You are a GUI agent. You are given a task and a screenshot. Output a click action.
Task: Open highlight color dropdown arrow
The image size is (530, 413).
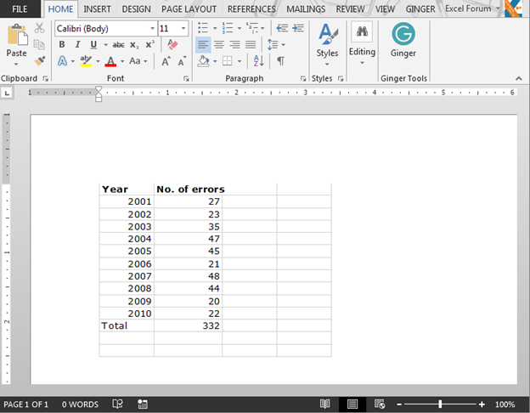click(98, 61)
